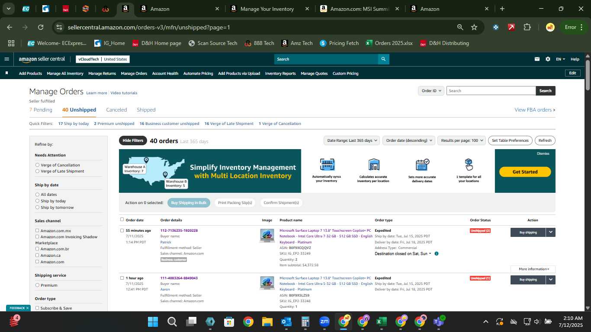
Task: Open Order date (descending) sort dropdown
Action: coord(408,140)
